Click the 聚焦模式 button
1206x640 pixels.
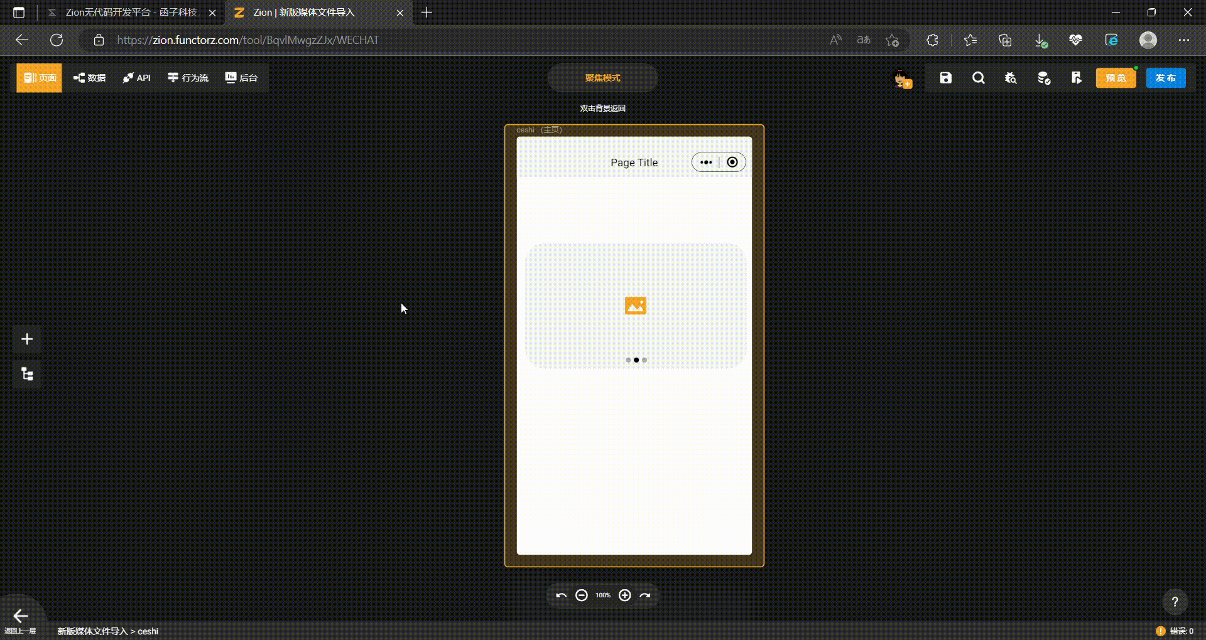(602, 78)
